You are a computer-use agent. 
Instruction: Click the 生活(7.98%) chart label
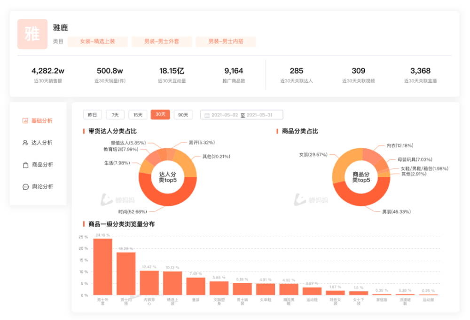pyautogui.click(x=117, y=163)
